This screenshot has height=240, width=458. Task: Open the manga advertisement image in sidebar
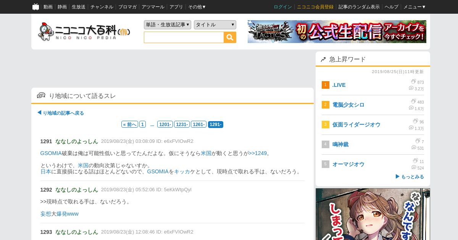click(x=373, y=214)
